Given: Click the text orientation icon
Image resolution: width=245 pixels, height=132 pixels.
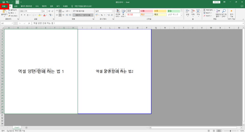Looking at the screenshot, I should tap(67, 11).
